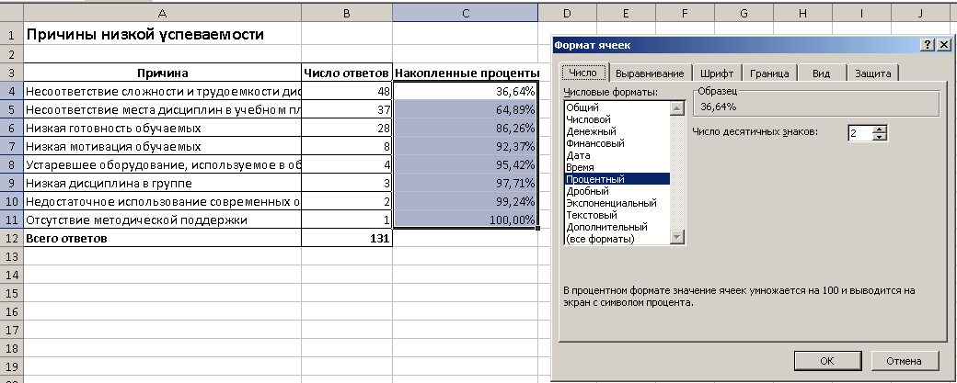
Task: Select column I header
Action: [x=861, y=13]
